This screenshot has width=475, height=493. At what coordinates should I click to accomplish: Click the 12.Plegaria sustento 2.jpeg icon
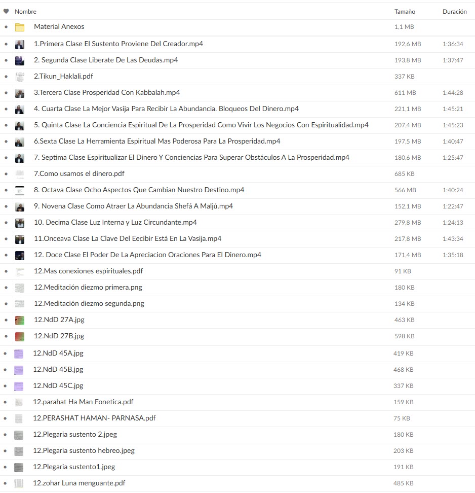click(x=19, y=435)
